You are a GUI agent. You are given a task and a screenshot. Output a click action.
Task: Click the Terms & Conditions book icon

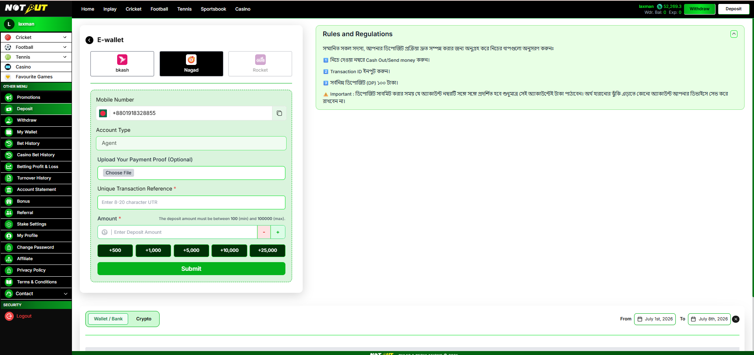[x=9, y=282]
